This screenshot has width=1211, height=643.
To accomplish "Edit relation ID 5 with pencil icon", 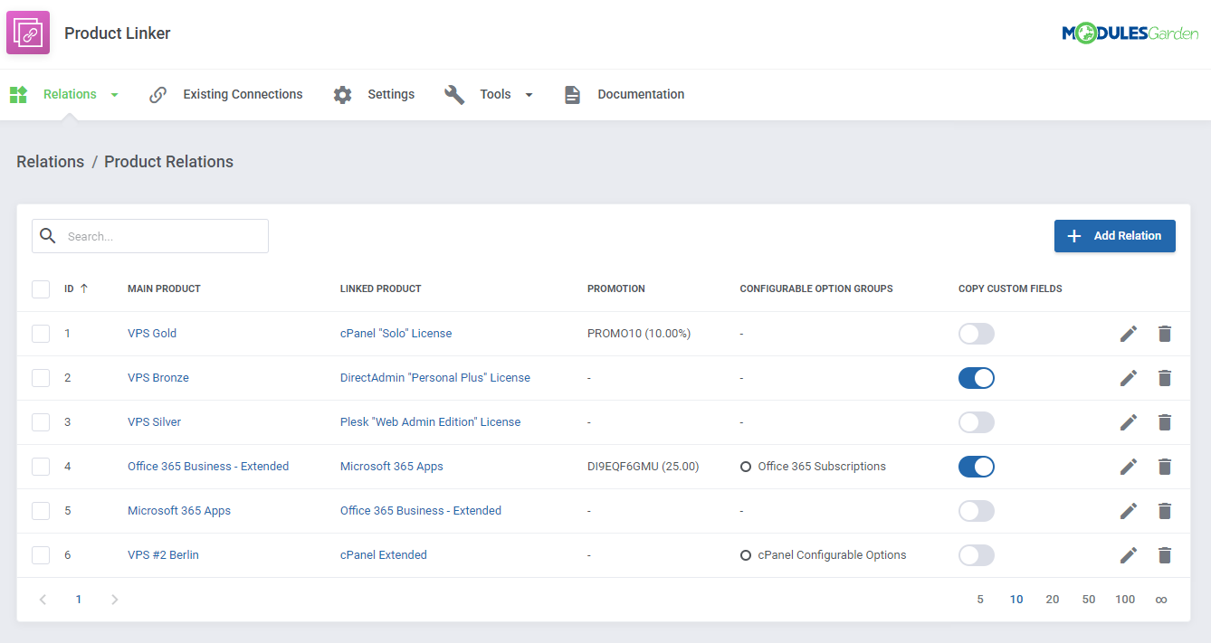I will click(1128, 511).
